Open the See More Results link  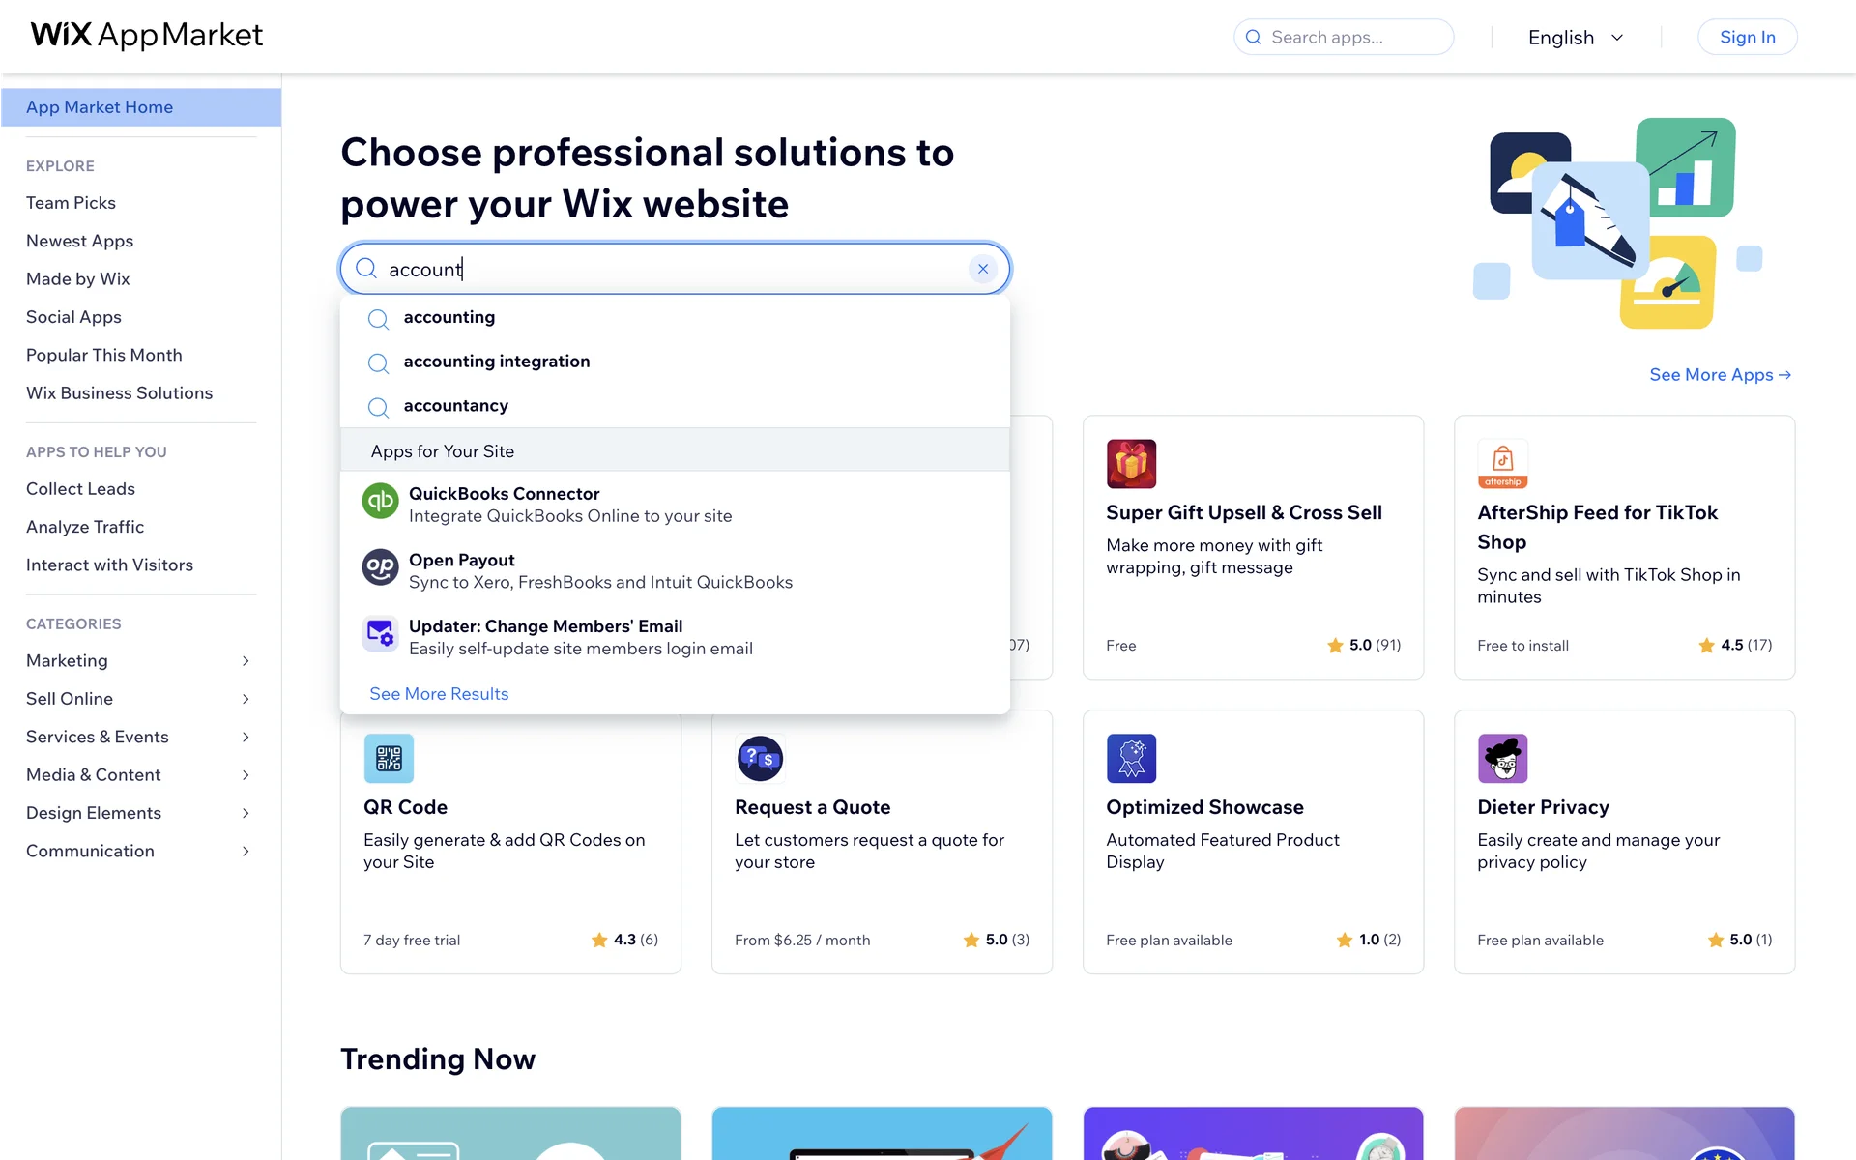(x=439, y=694)
